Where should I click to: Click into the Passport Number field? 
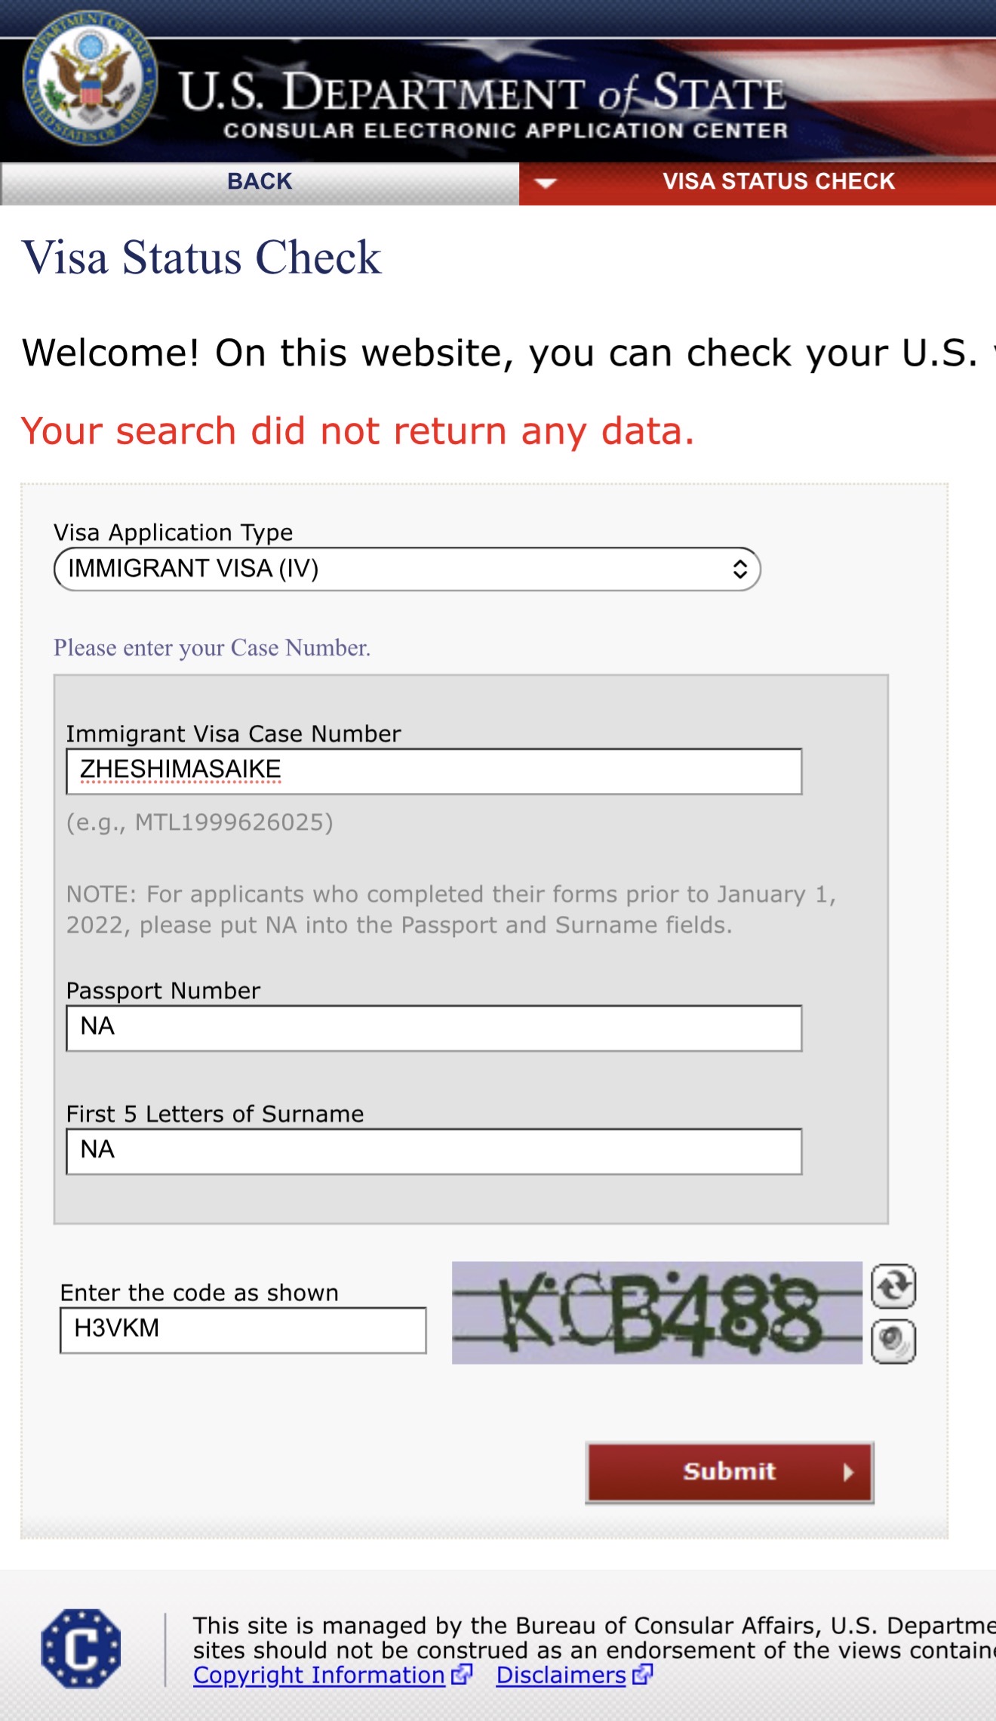(x=434, y=1028)
